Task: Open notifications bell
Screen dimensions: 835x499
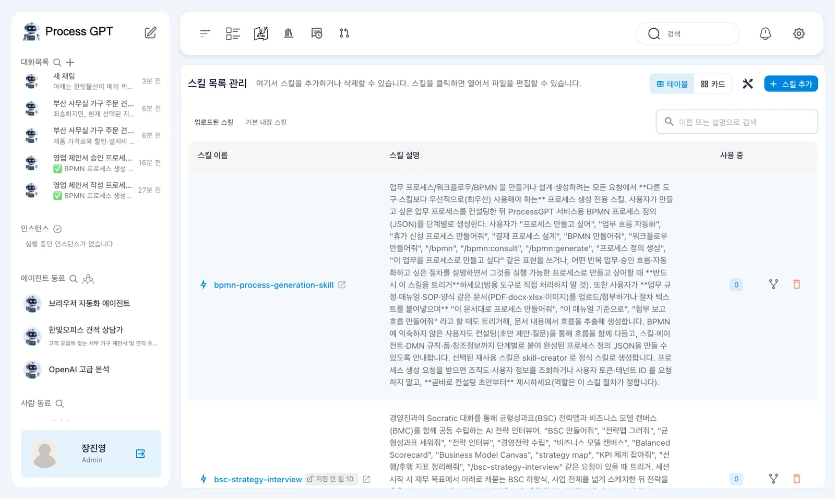Action: coord(765,33)
